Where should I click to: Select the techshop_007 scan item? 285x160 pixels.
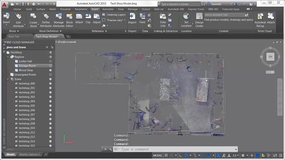point(27,115)
